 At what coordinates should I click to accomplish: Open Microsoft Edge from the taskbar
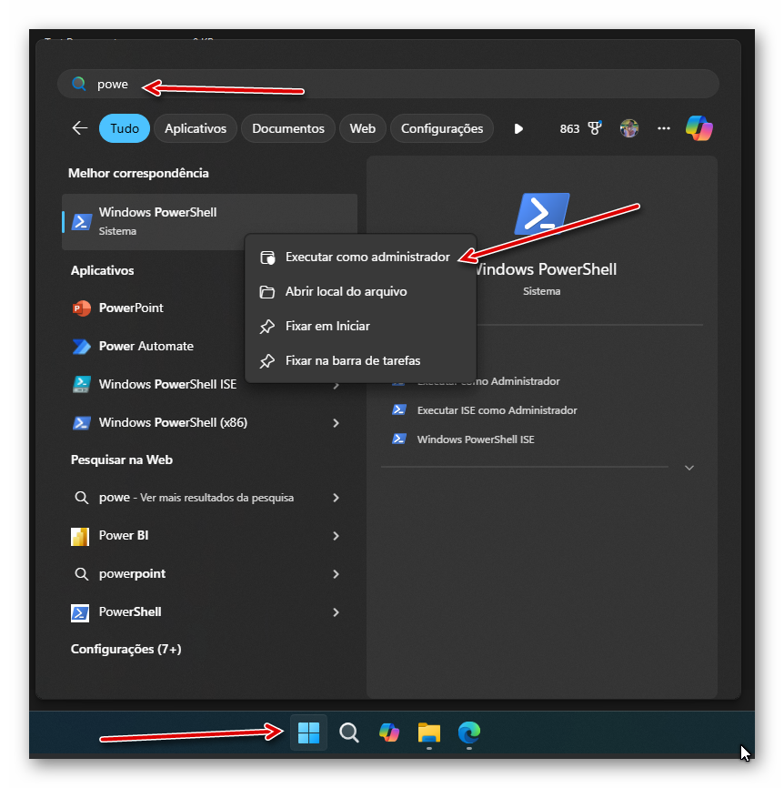click(469, 732)
